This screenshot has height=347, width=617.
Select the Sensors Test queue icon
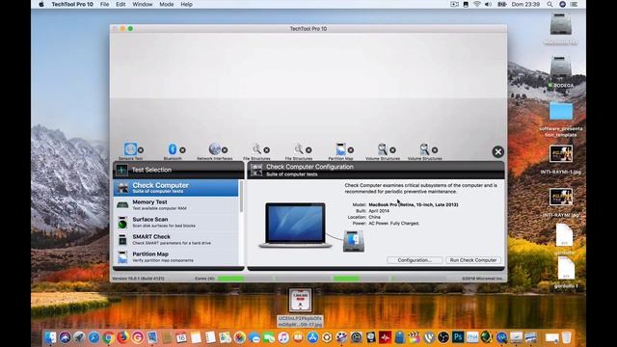coord(130,149)
